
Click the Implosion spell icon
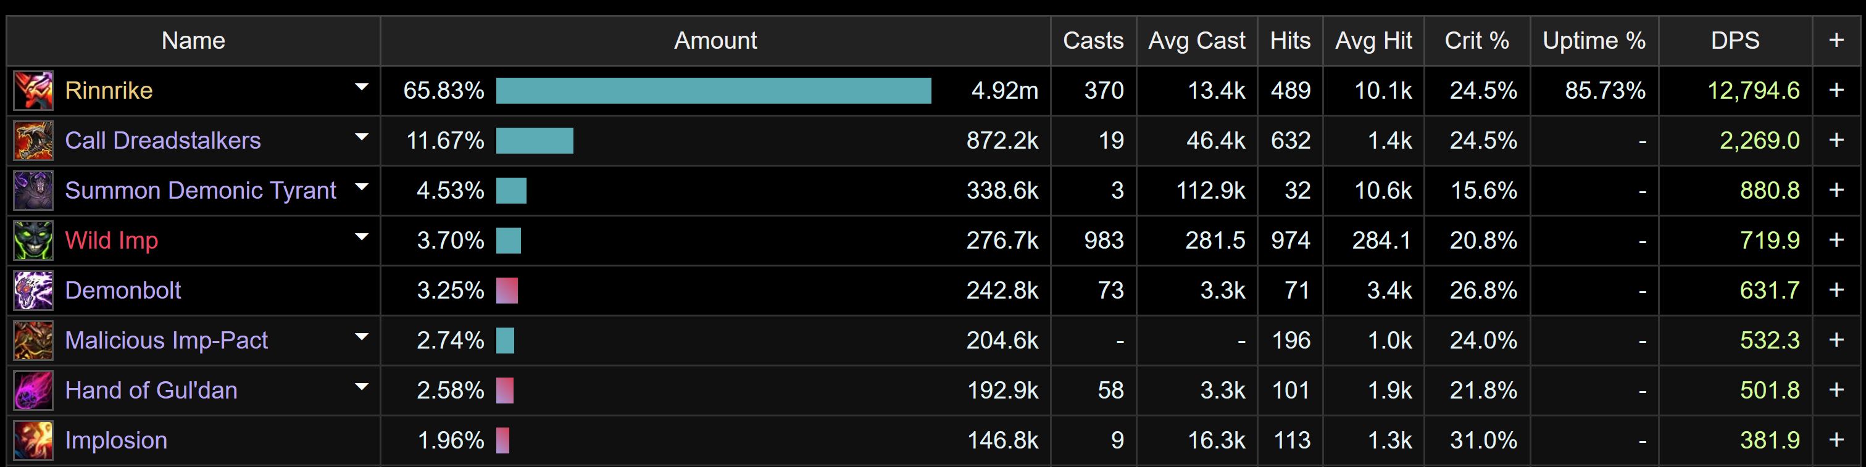[33, 440]
